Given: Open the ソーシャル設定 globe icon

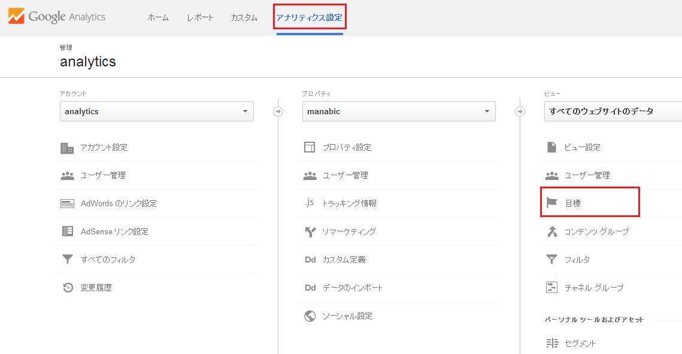Looking at the screenshot, I should (310, 316).
